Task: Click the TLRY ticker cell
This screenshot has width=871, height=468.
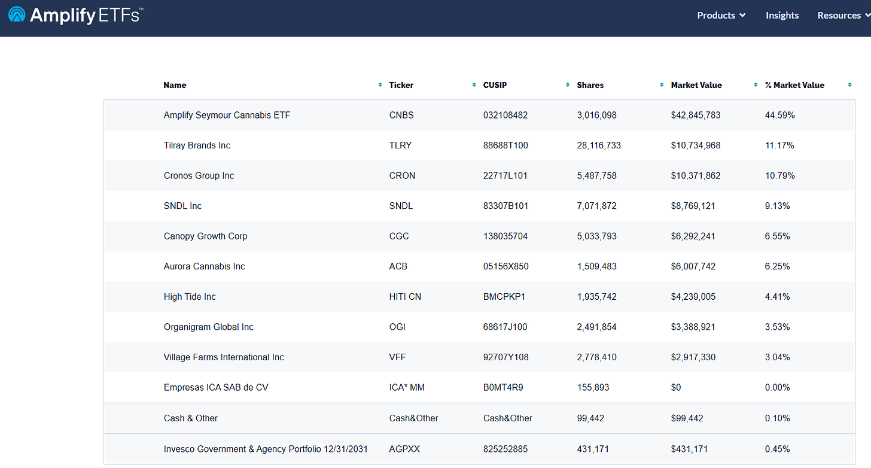Action: pyautogui.click(x=400, y=145)
